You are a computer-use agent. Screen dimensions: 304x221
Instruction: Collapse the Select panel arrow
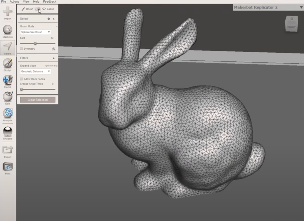(x=54, y=19)
